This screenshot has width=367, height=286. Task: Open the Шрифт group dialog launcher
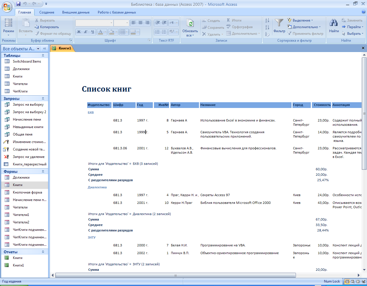(x=149, y=40)
